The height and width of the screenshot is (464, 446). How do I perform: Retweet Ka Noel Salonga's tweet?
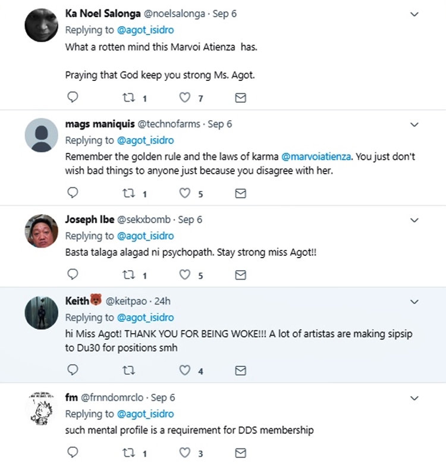tap(129, 97)
